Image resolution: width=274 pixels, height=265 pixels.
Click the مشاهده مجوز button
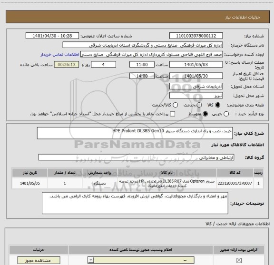[39, 260]
